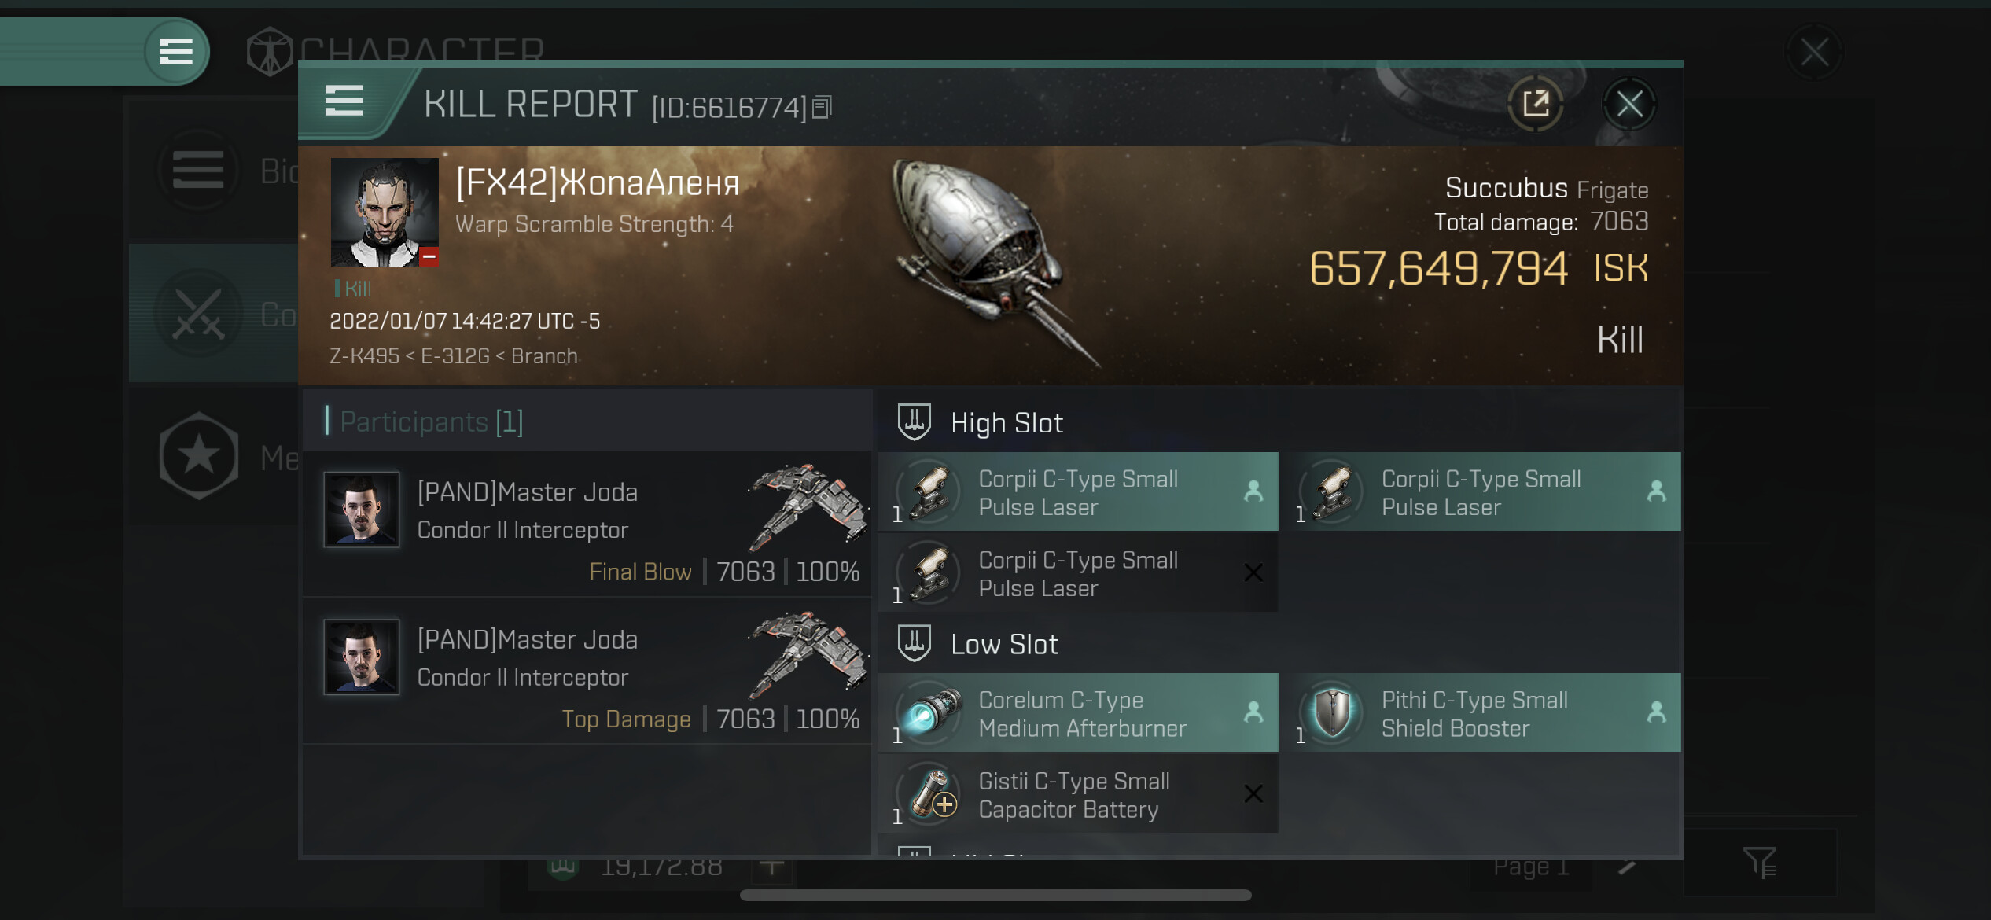The height and width of the screenshot is (920, 1991).
Task: Click the Corelum C-Type Medium Afterburner icon
Action: tap(931, 713)
